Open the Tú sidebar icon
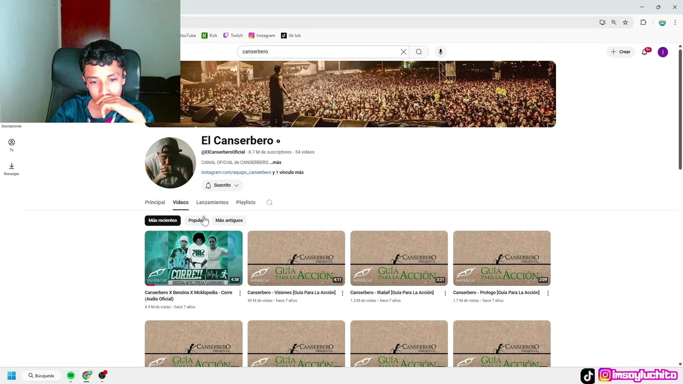Image resolution: width=683 pixels, height=384 pixels. click(x=12, y=145)
